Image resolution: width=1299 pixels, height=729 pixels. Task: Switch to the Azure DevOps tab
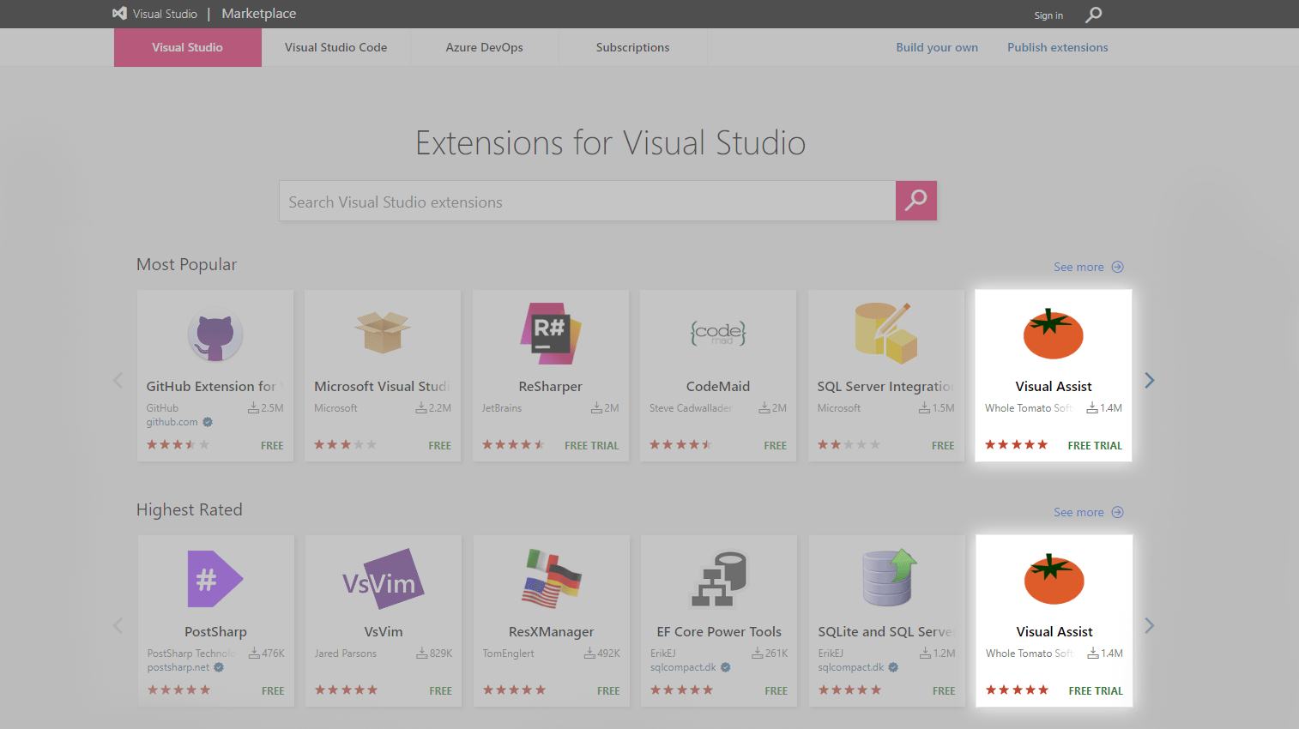(485, 47)
